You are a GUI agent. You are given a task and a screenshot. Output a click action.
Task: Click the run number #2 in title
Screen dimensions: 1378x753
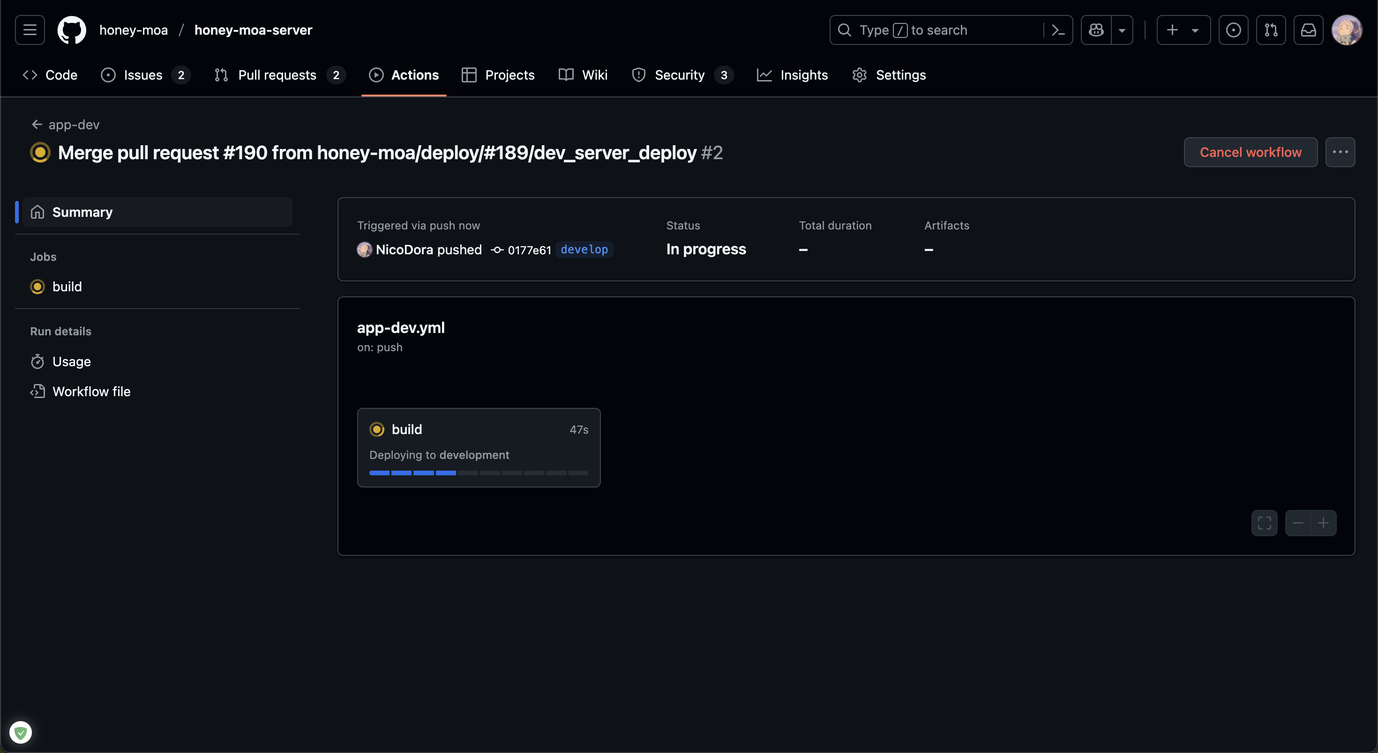(712, 153)
